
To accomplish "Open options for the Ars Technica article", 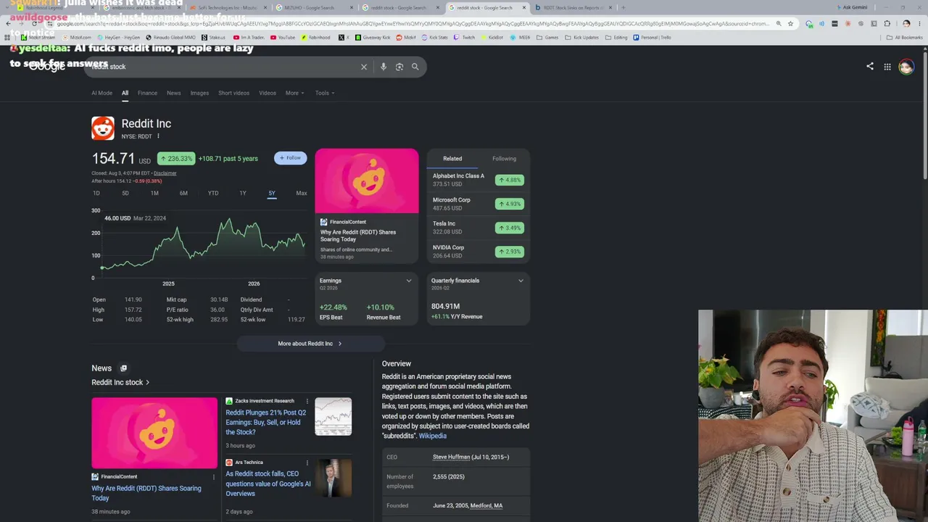I will 307,463.
